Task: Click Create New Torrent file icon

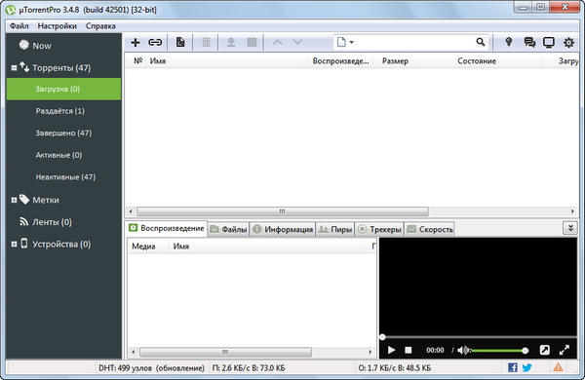Action: tap(180, 42)
